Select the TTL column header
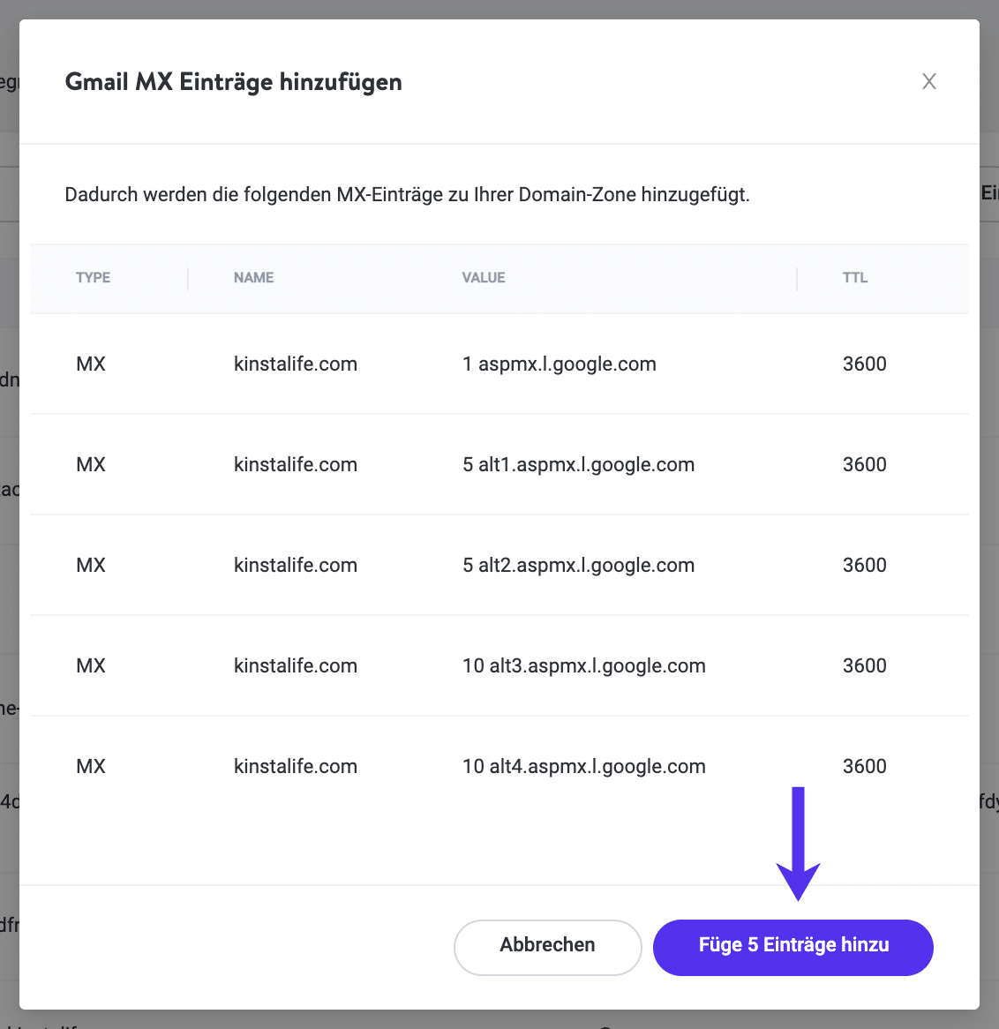 tap(854, 277)
